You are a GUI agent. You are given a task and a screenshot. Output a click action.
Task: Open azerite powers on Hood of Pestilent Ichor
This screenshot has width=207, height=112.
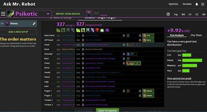[133, 45]
